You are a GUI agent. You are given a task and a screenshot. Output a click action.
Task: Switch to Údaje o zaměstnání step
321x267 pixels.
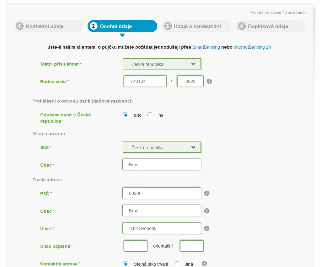point(196,26)
